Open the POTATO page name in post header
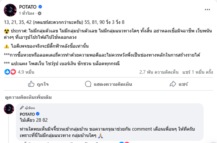Viewport: 217px width, 143px height. 28,7
